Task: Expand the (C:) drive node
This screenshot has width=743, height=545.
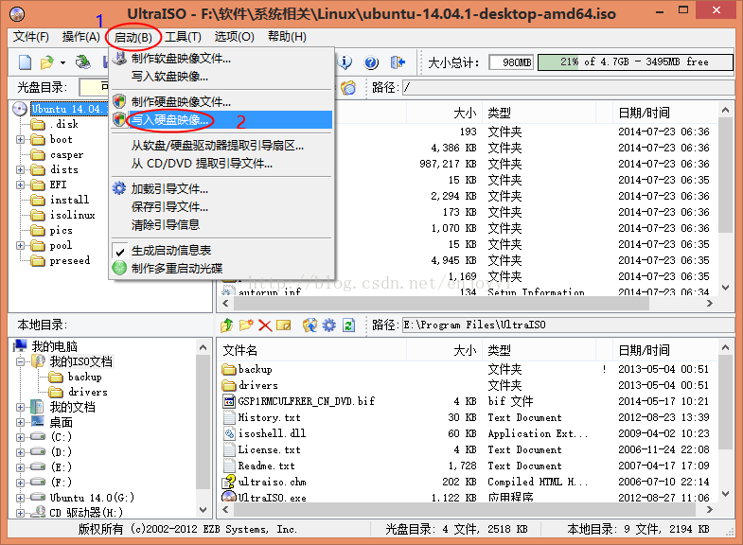Action: point(21,437)
